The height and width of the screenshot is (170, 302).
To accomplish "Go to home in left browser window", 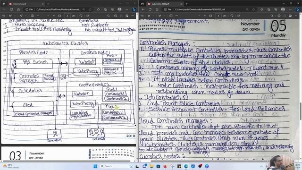I will [18, 9].
